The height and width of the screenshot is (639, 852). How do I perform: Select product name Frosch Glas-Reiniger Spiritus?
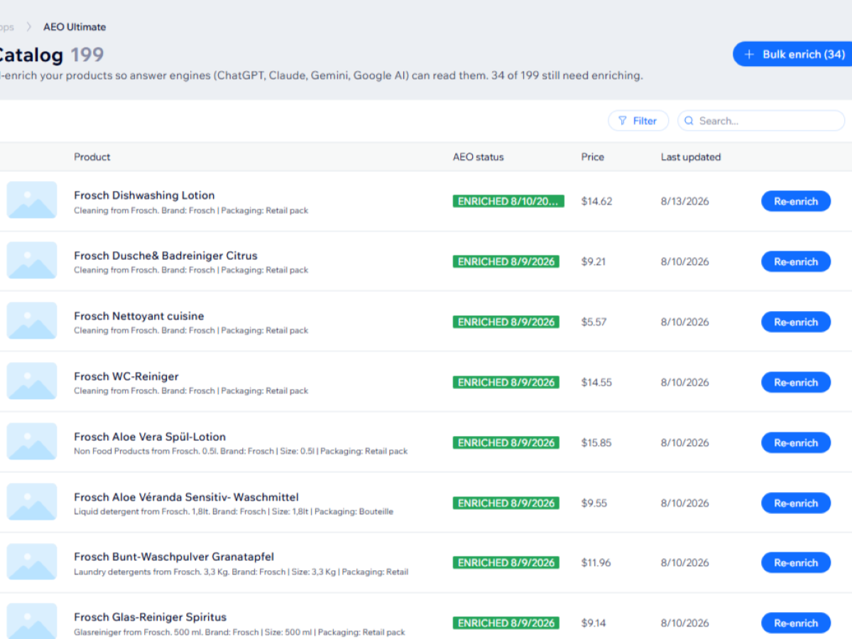[151, 617]
